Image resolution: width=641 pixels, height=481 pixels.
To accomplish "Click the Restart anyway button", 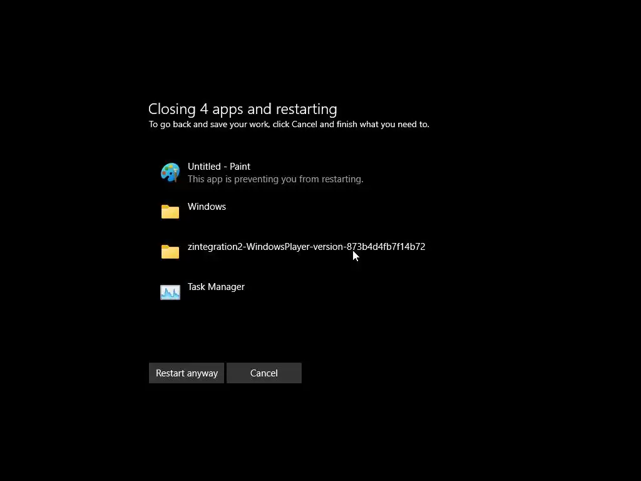I will pos(187,373).
